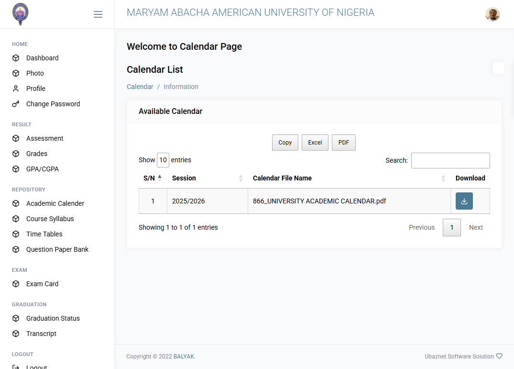Toggle the hamburger sidebar menu
Screen dimensions: 514x369
(x=98, y=14)
